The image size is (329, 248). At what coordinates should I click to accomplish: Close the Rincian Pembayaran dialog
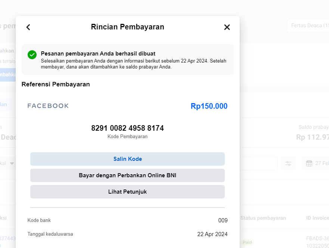(x=227, y=27)
